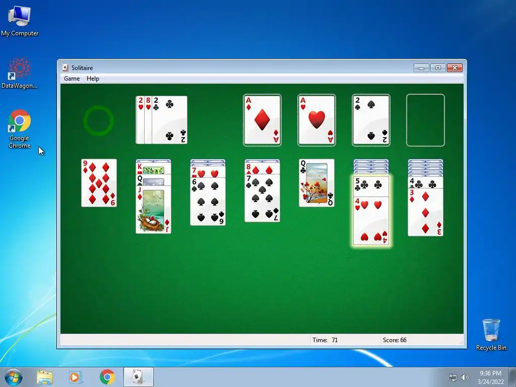This screenshot has width=516, height=387.
Task: Open the Help menu
Action: point(93,78)
